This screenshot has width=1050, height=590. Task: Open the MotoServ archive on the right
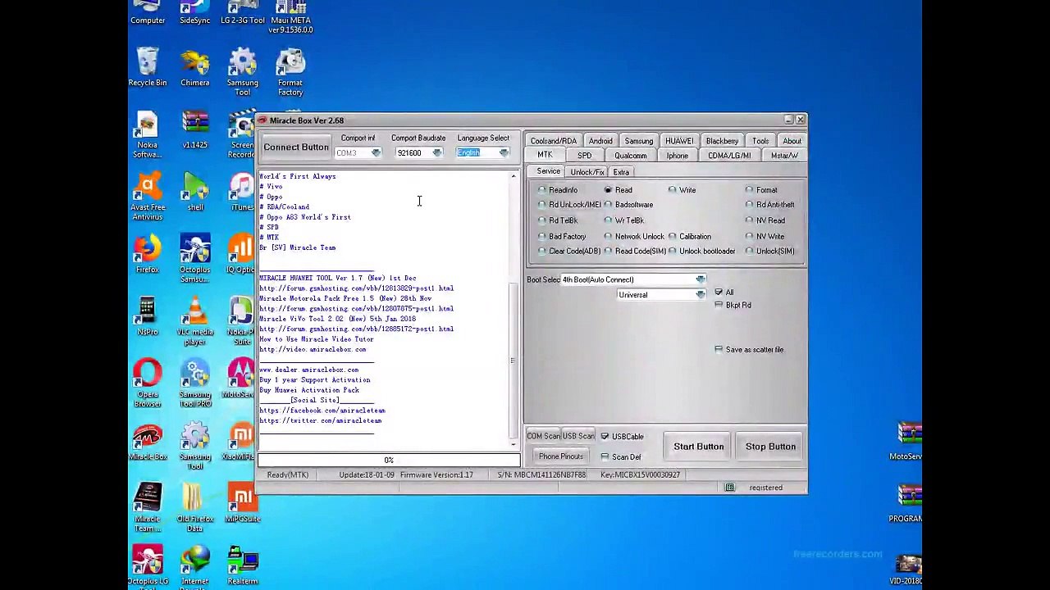point(907,442)
